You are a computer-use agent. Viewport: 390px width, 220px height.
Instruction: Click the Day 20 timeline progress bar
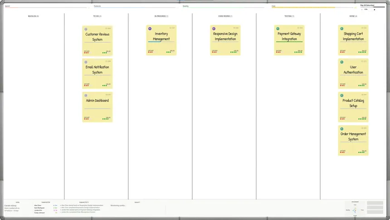tap(372, 7)
